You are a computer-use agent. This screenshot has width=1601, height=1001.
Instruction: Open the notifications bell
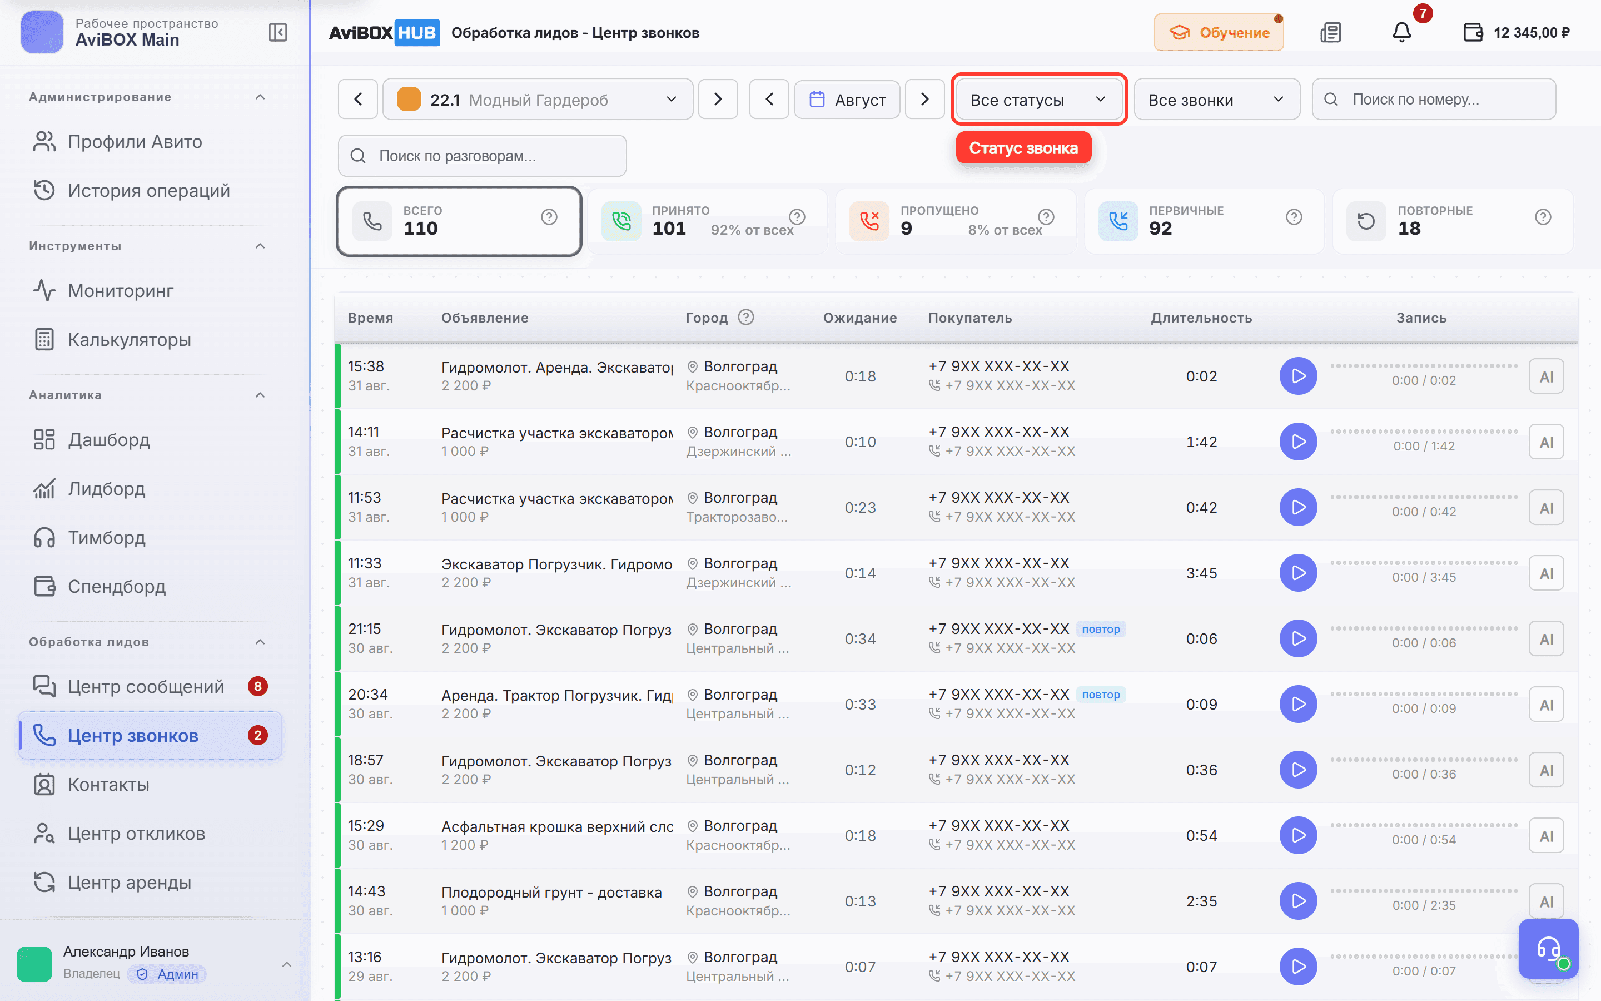click(1401, 32)
